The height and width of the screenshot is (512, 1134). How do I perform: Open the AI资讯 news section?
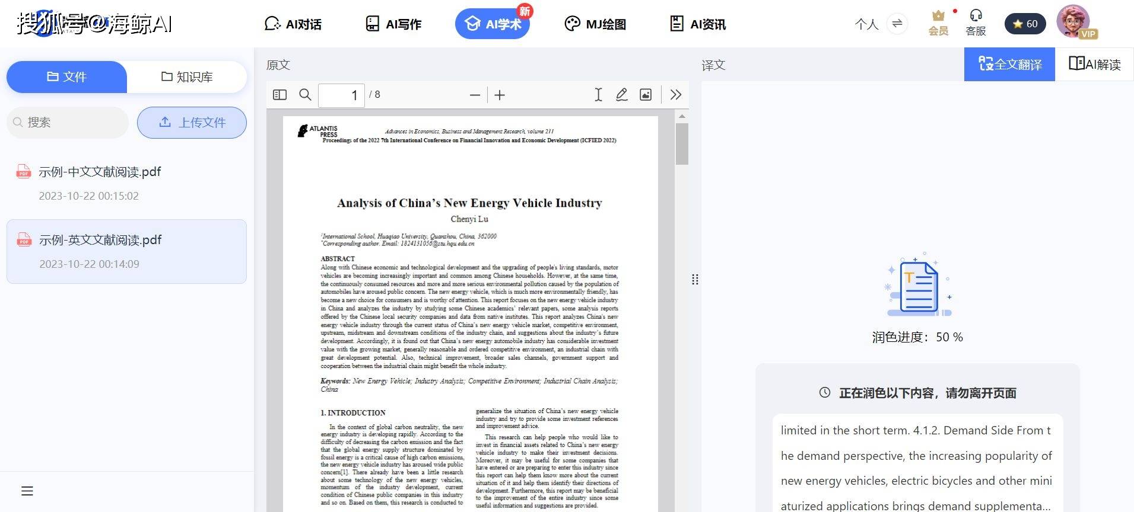(x=698, y=24)
